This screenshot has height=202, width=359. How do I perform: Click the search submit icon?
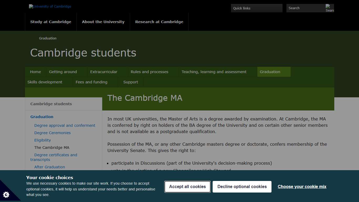pos(330,8)
